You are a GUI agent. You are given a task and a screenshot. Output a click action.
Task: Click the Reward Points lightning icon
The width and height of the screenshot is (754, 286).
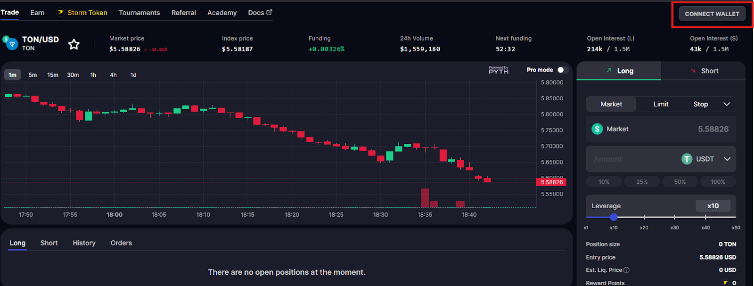click(x=725, y=283)
